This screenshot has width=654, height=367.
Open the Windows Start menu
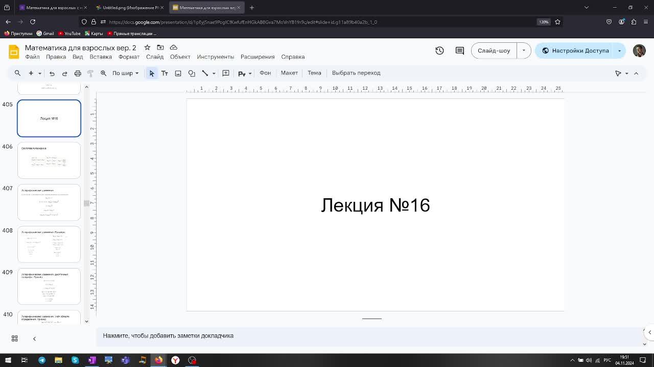pos(8,360)
